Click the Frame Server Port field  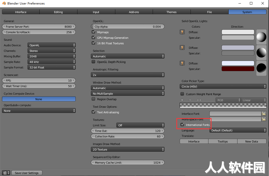39,26
